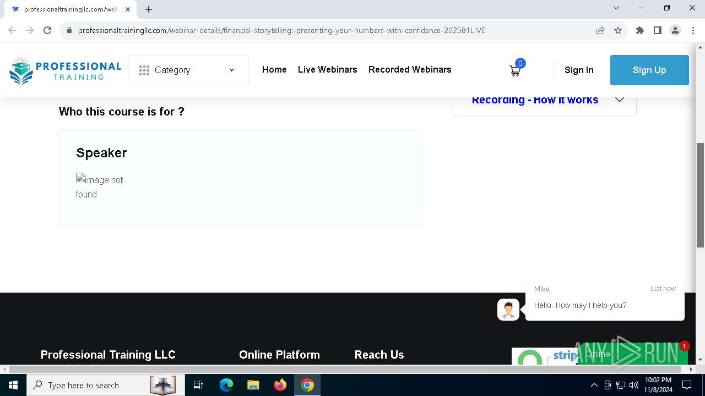Open the notification center icon

(687, 385)
